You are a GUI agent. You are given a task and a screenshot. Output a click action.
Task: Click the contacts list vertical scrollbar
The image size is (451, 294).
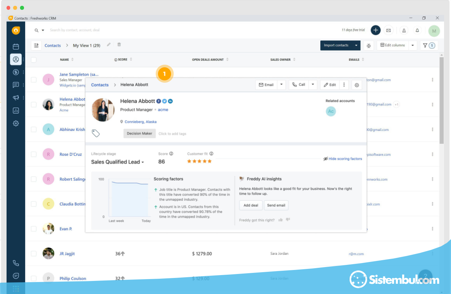click(442, 100)
